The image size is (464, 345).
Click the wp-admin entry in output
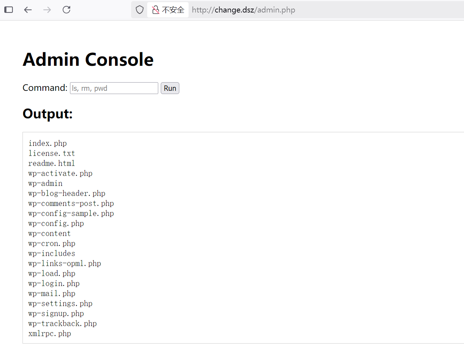(x=45, y=183)
